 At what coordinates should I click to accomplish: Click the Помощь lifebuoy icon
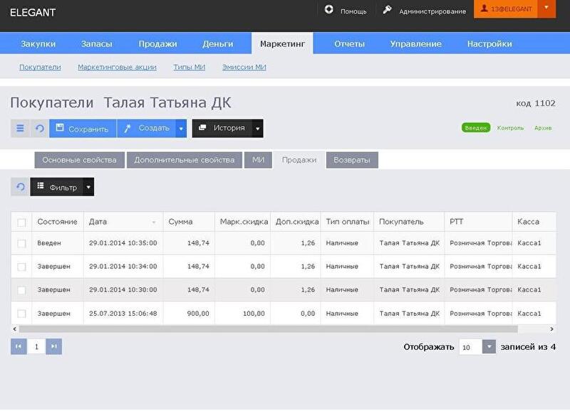pos(328,10)
